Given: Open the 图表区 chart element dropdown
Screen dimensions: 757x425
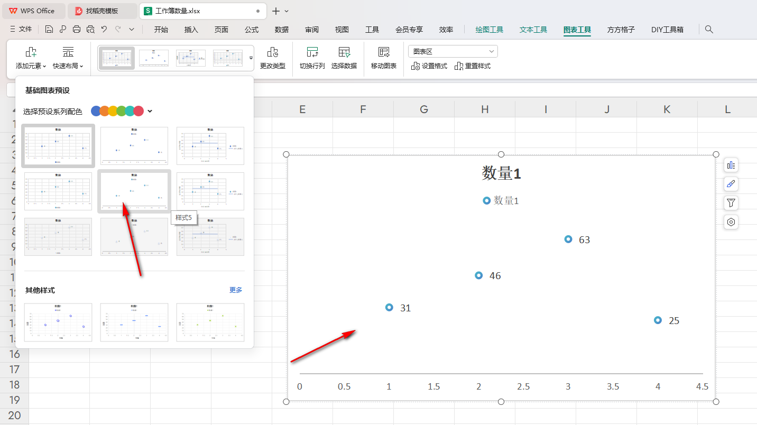Looking at the screenshot, I should 453,51.
